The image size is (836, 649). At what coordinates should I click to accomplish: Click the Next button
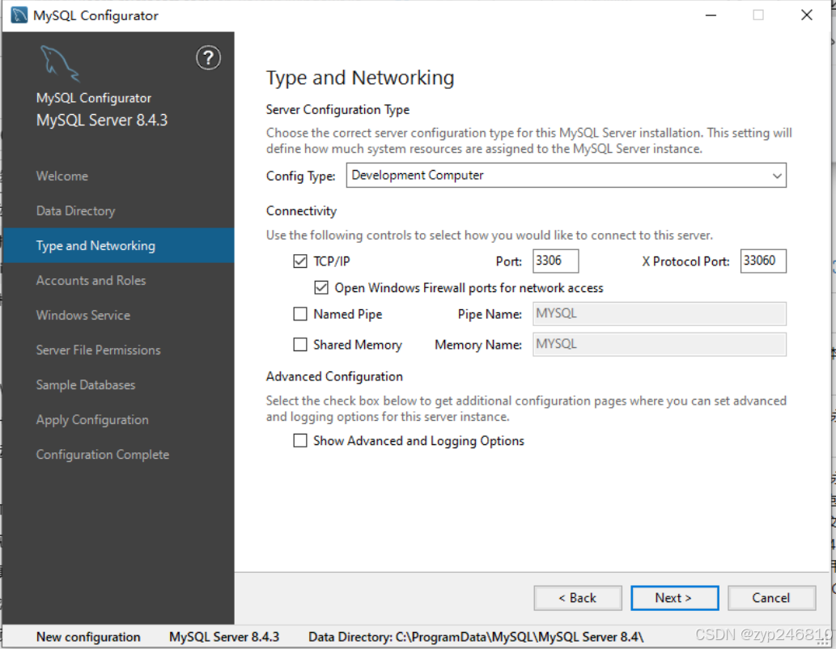pos(674,598)
